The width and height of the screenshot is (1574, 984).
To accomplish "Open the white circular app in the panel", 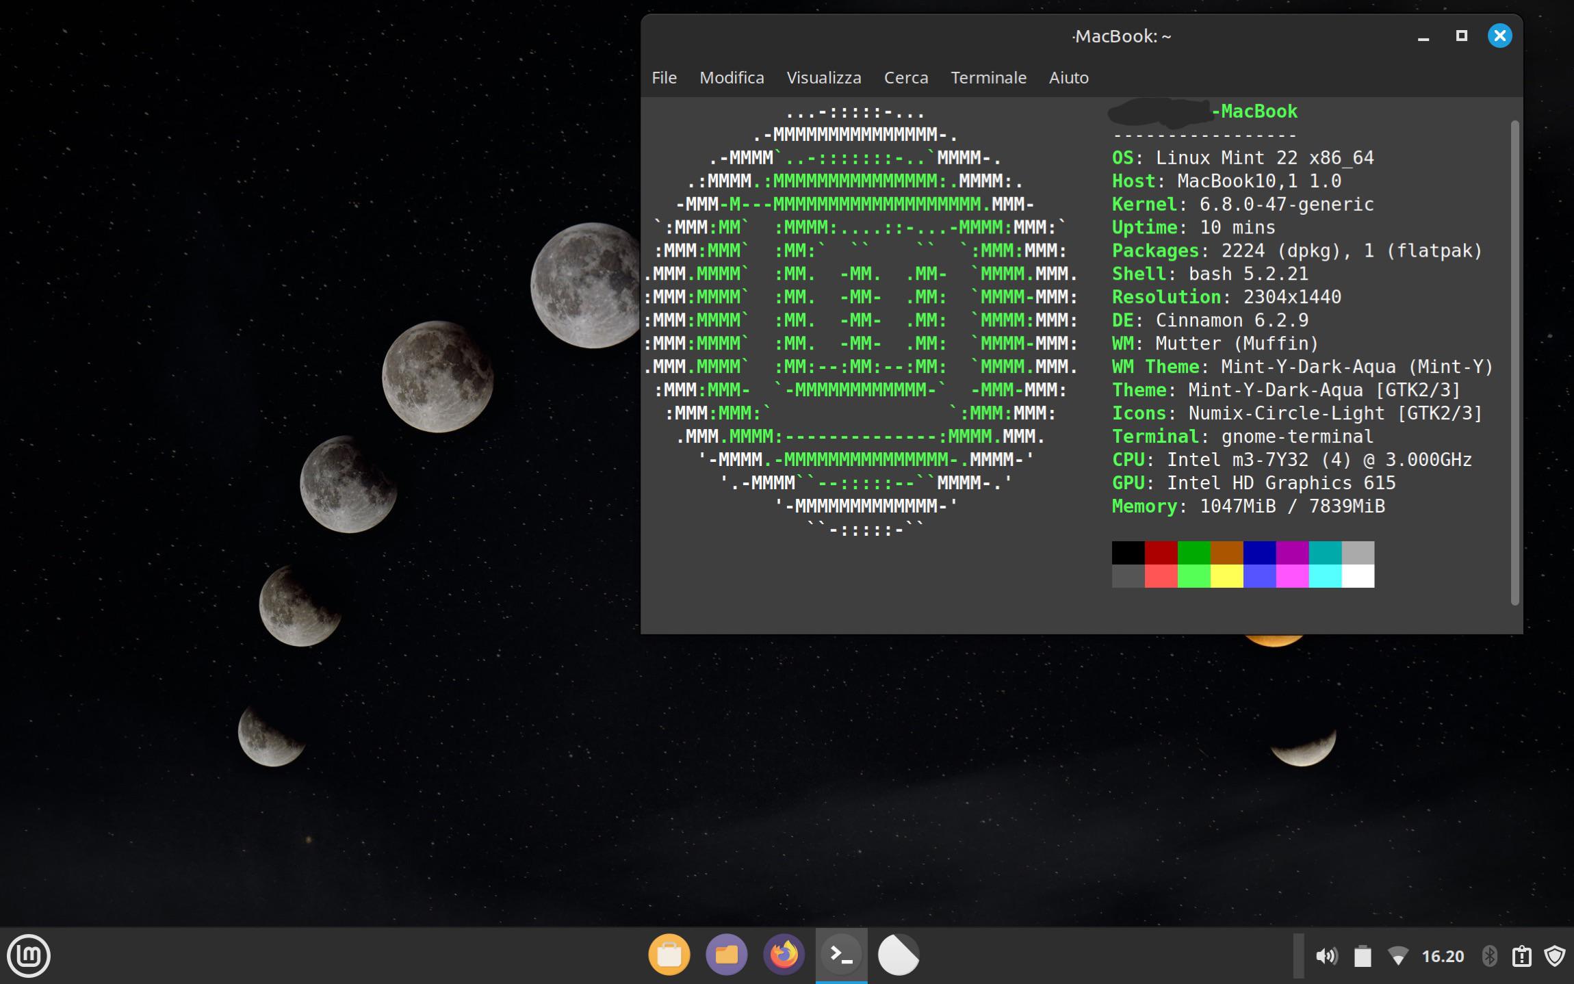I will [x=899, y=955].
